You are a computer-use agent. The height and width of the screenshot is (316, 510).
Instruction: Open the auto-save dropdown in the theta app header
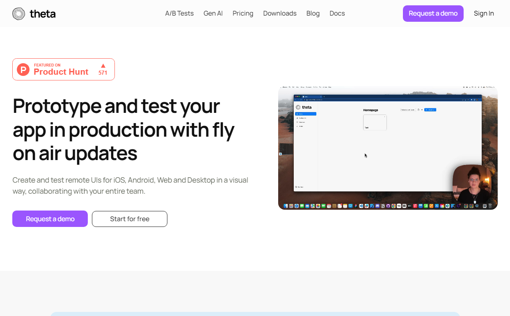click(x=409, y=110)
